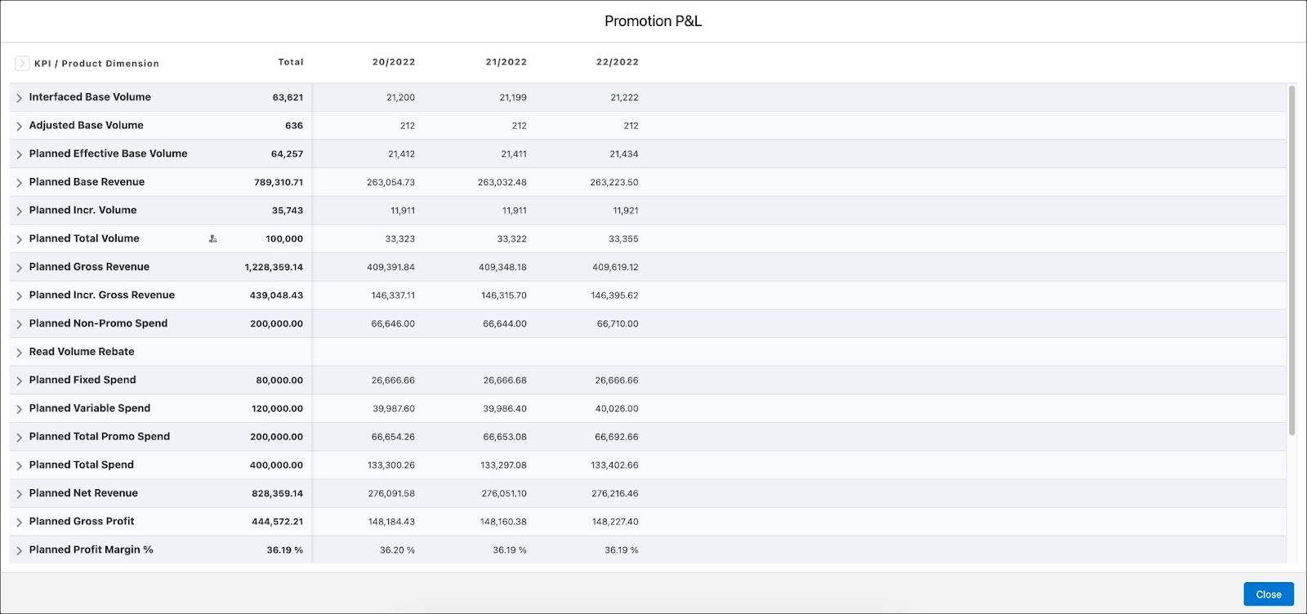The height and width of the screenshot is (614, 1307).
Task: Click the KPI / Product Dimension header
Action: click(x=96, y=64)
